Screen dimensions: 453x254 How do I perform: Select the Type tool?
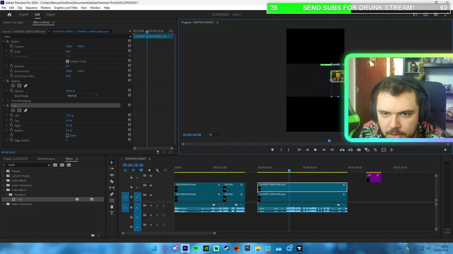[x=112, y=213]
